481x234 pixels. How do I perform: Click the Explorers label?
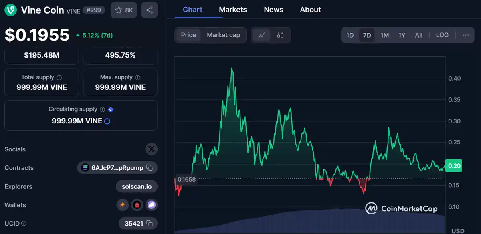click(18, 186)
